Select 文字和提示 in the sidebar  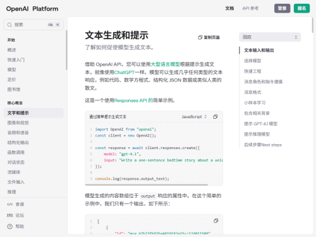[x=33, y=113]
